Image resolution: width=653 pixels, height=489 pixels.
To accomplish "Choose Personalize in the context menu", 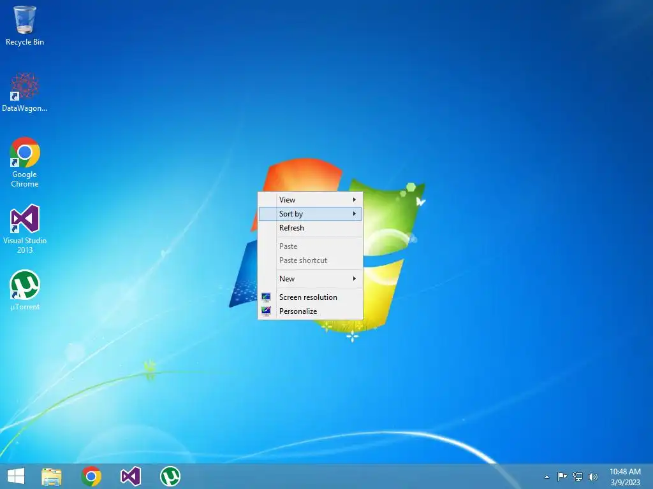I will [x=311, y=311].
